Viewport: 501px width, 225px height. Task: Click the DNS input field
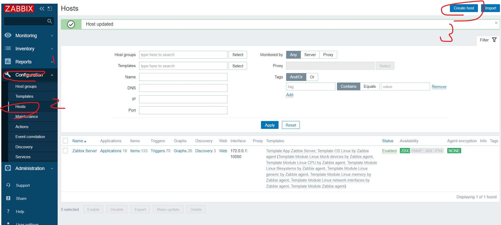tap(183, 88)
